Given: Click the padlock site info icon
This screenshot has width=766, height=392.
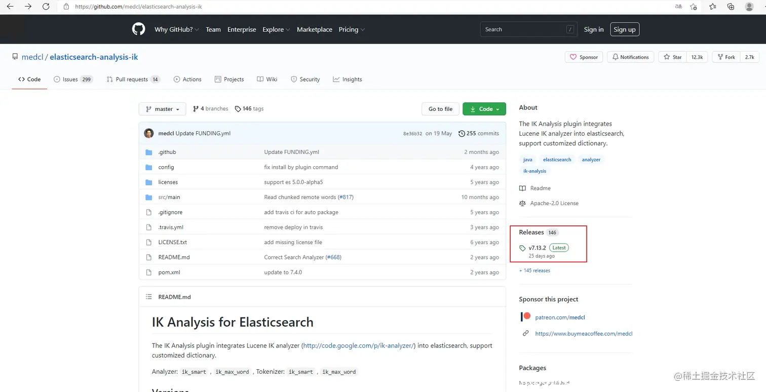Looking at the screenshot, I should pyautogui.click(x=66, y=7).
